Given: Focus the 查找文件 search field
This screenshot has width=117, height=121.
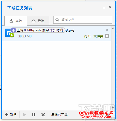Looking at the screenshot, I should tap(83, 20).
